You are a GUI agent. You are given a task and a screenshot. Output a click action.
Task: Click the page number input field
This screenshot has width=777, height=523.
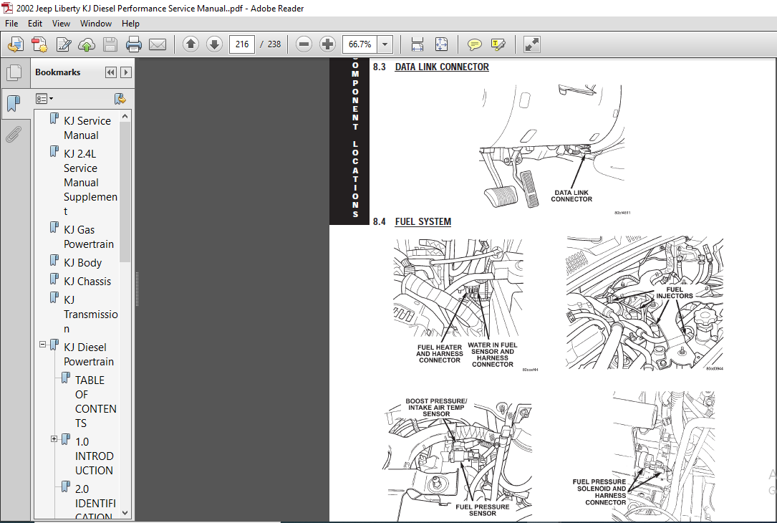point(242,44)
